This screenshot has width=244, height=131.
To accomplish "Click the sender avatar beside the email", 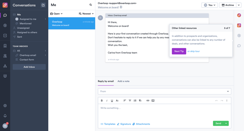I will point(100,18).
